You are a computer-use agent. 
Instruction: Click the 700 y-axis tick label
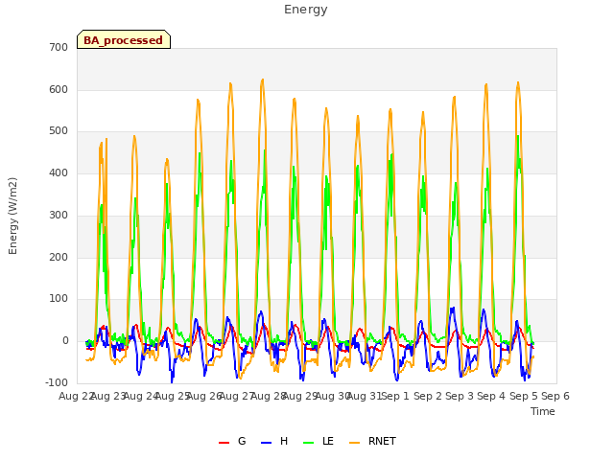tap(59, 47)
